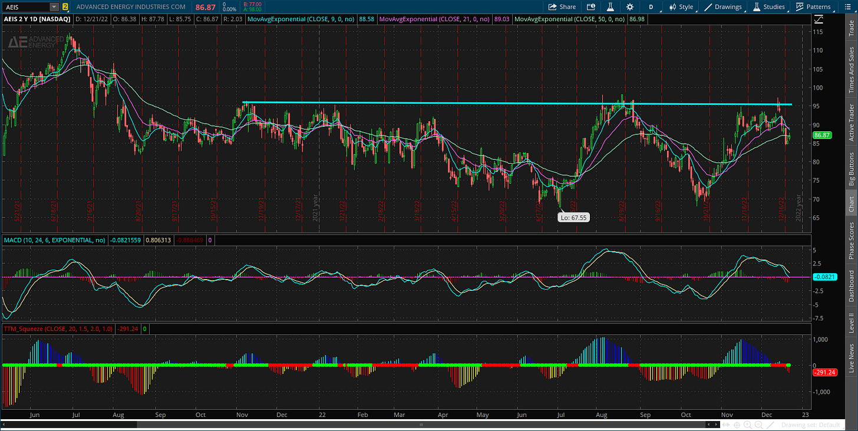Open the Active Trader side tab
858x431 pixels.
click(x=851, y=122)
